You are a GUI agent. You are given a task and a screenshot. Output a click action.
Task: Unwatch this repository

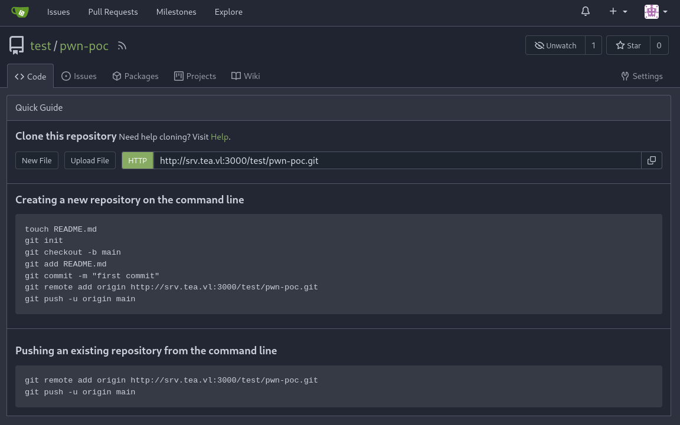pos(555,45)
